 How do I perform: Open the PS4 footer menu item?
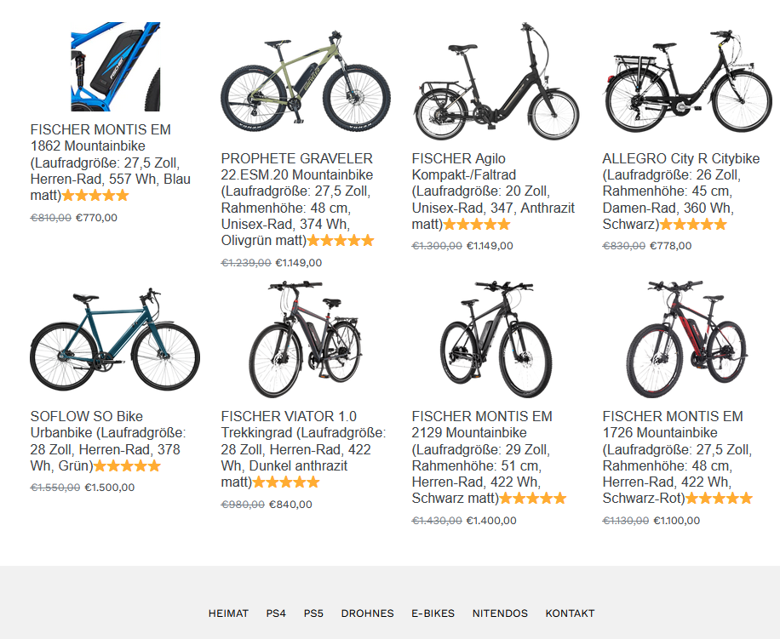(x=276, y=613)
